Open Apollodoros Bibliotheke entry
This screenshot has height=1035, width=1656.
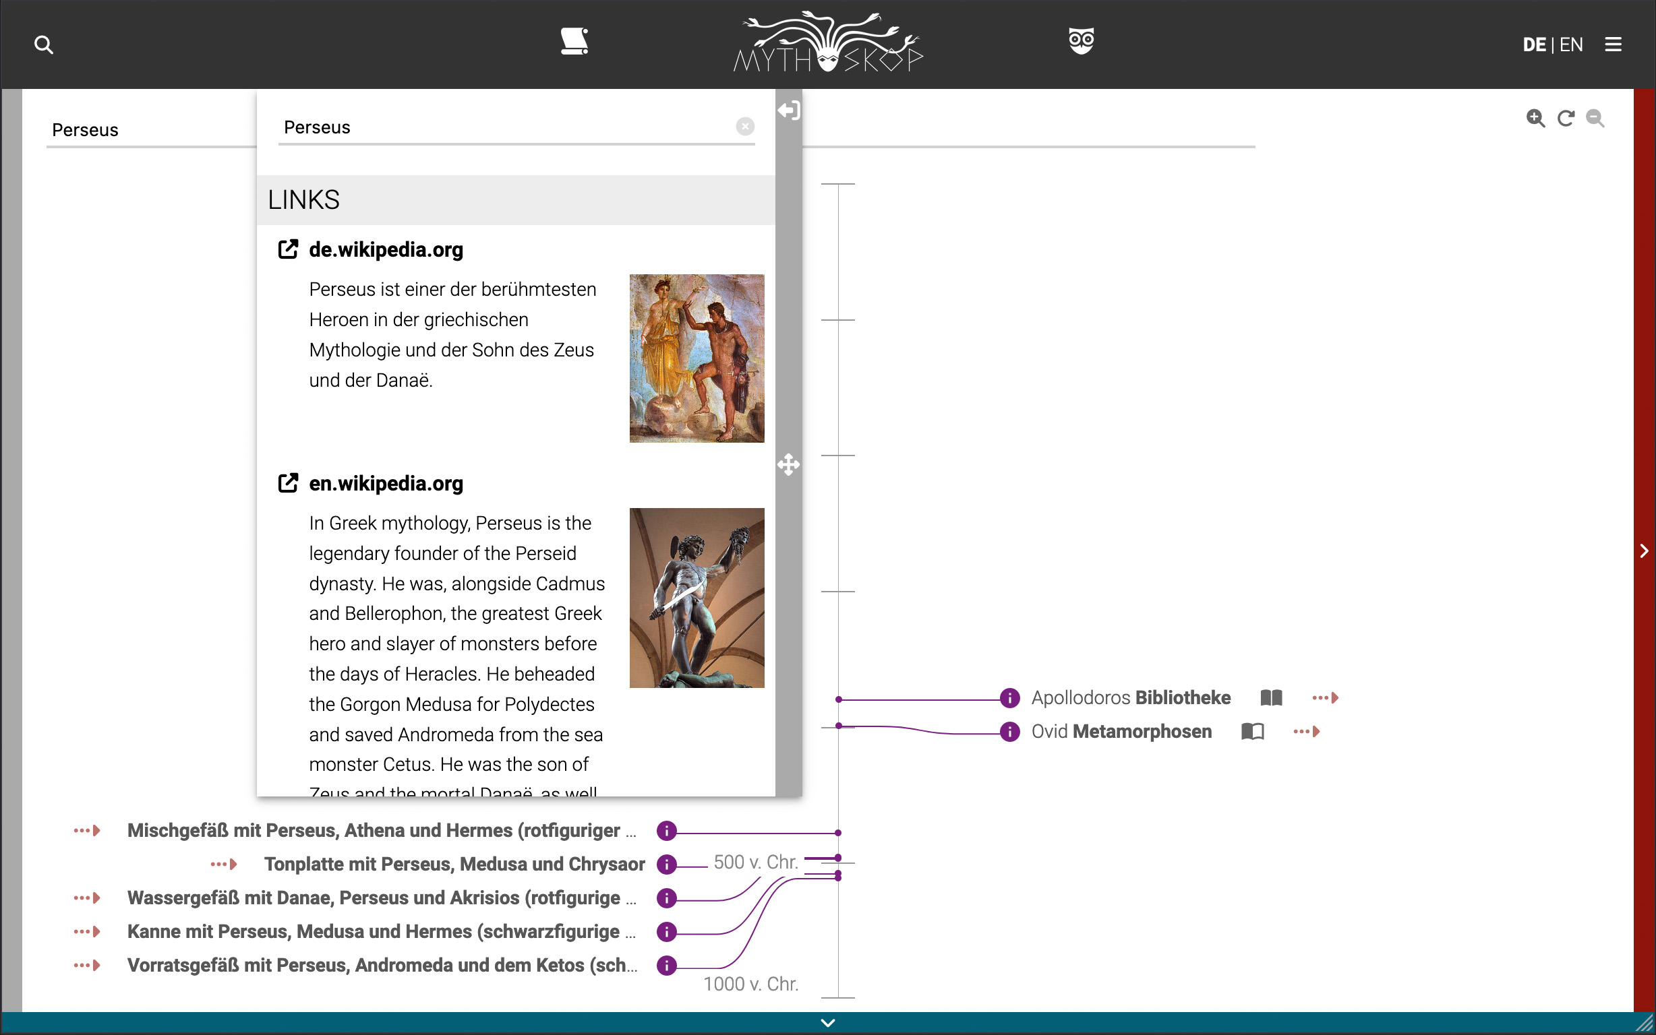point(1131,697)
